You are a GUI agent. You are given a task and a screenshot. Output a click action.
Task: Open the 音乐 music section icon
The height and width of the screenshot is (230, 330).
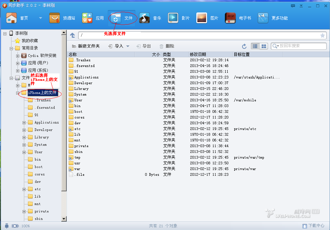coord(145,18)
